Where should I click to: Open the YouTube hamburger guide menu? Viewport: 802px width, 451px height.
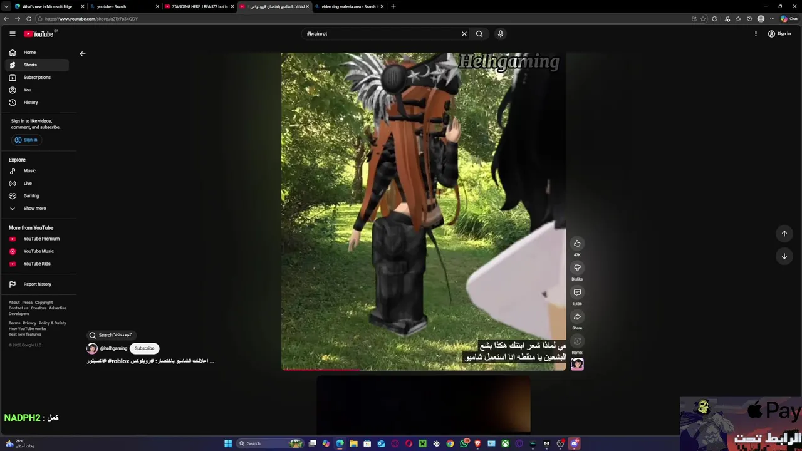point(12,34)
